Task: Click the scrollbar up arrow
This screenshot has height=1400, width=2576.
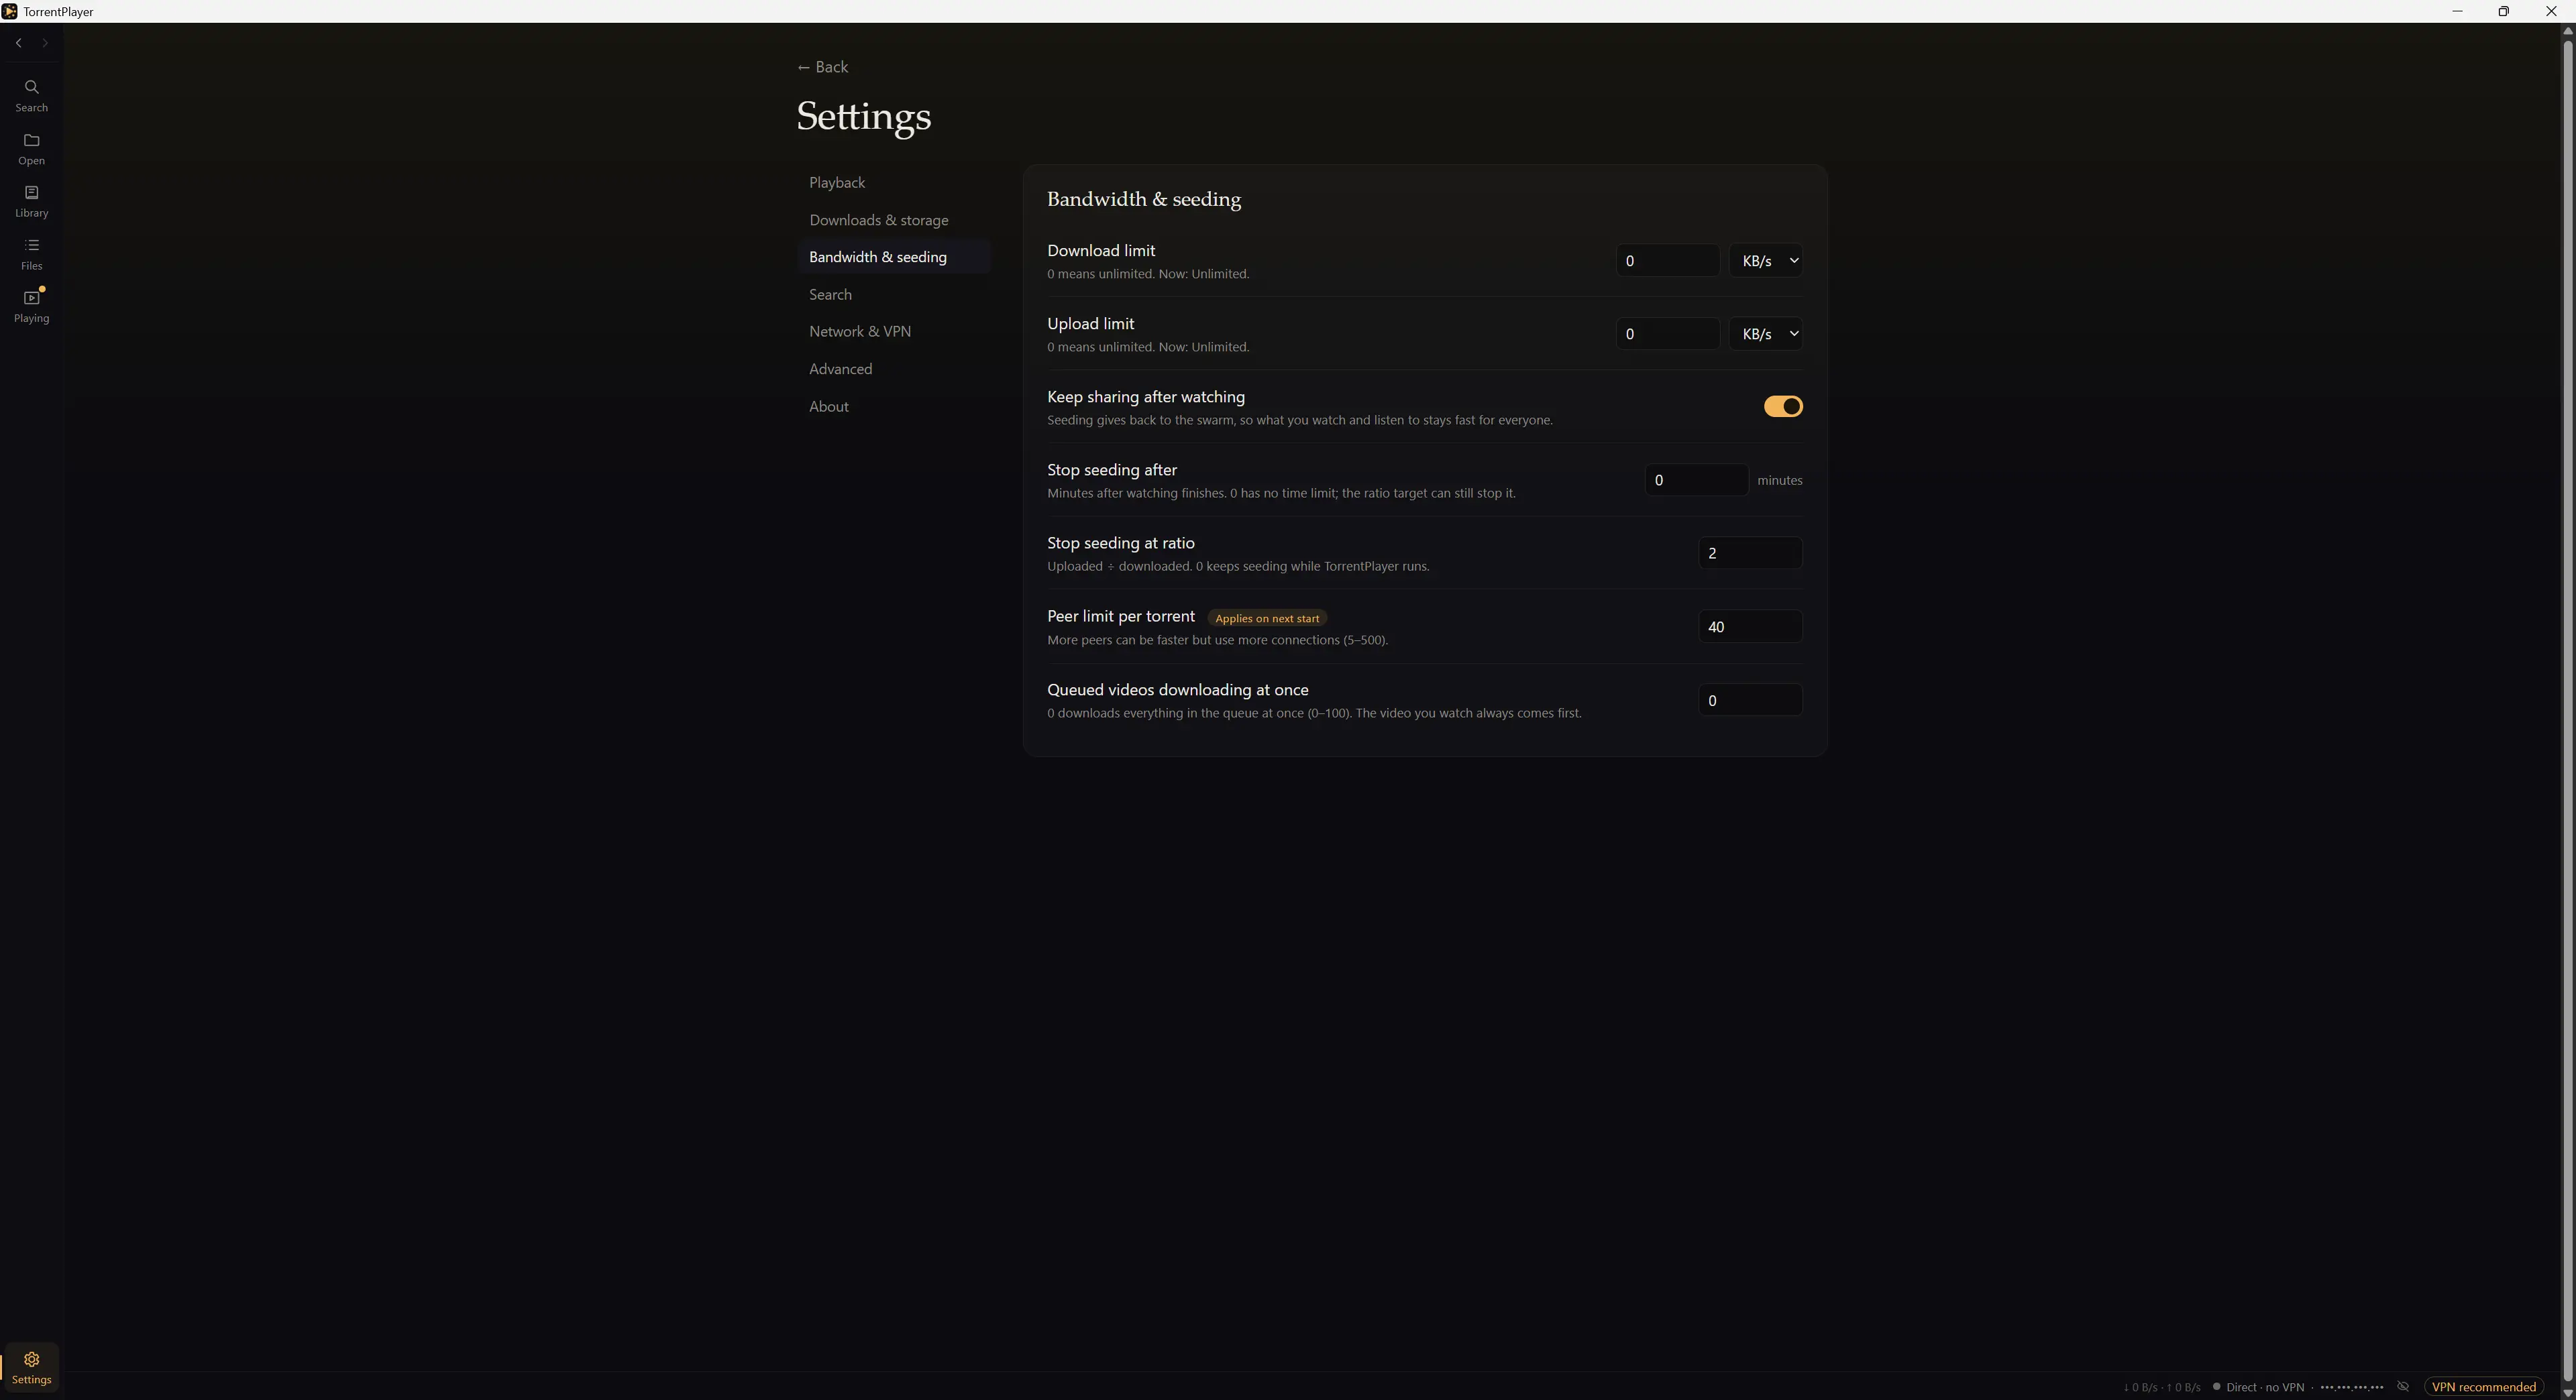Action: click(2567, 31)
